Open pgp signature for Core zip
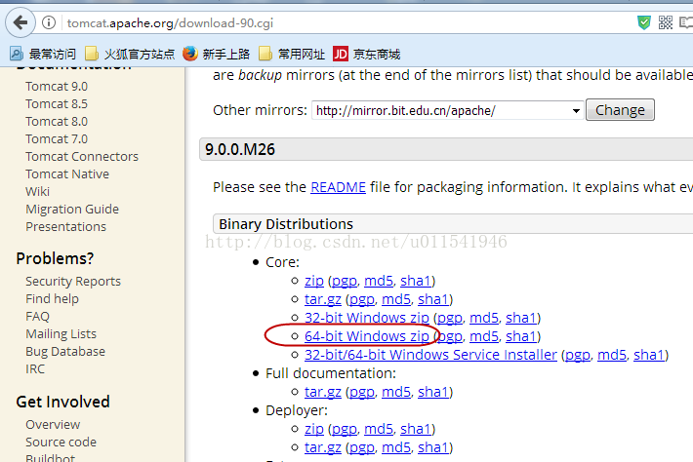 click(x=345, y=281)
